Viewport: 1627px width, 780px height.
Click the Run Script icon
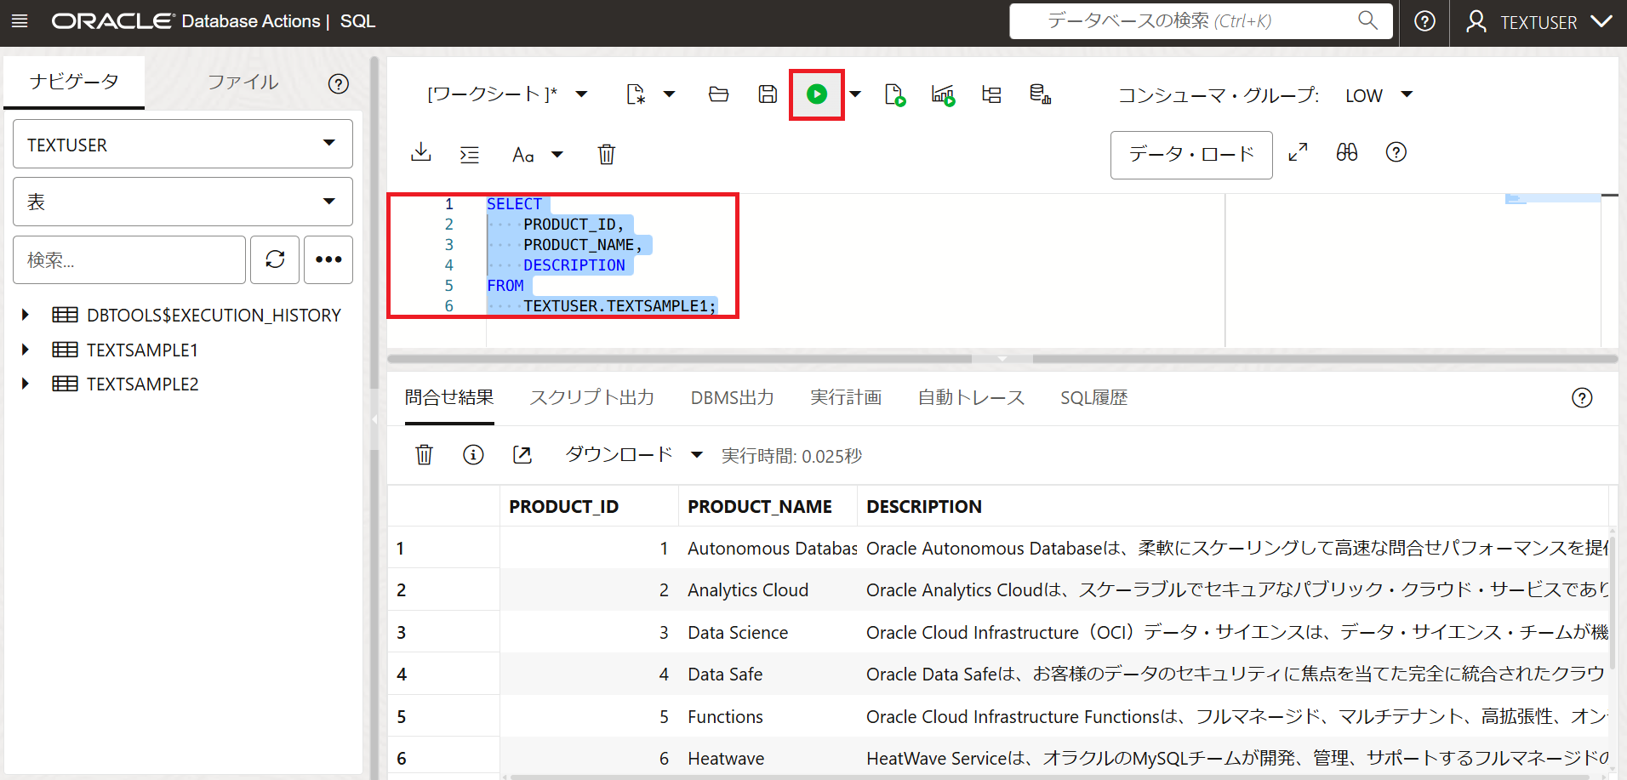click(x=894, y=94)
